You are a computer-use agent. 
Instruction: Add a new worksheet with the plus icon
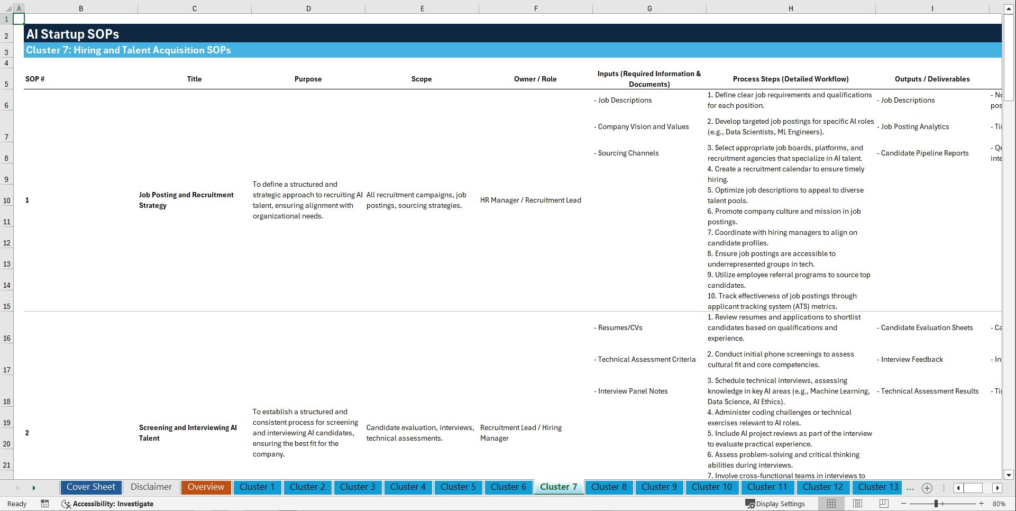tap(927, 488)
